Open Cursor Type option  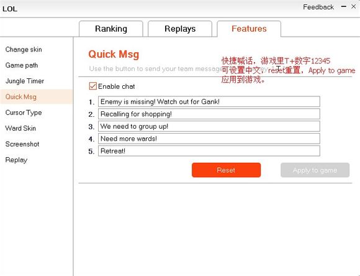(24, 113)
